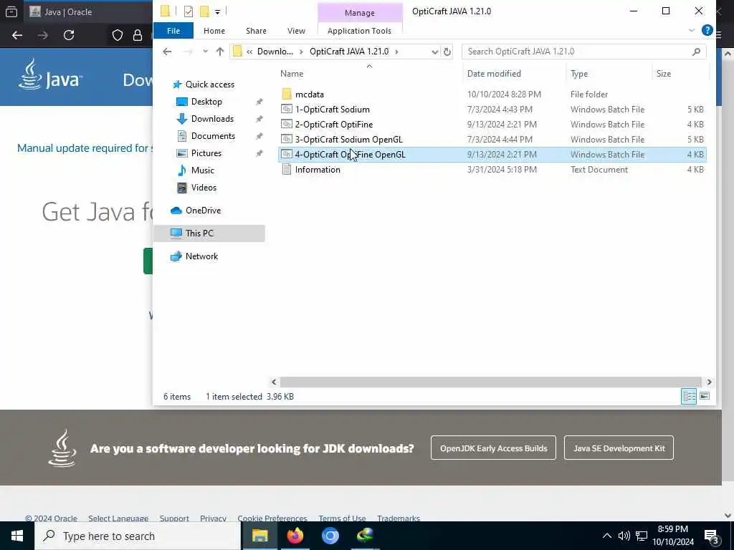Image resolution: width=734 pixels, height=550 pixels.
Task: Open OneDrive in navigation pane
Action: pyautogui.click(x=203, y=211)
